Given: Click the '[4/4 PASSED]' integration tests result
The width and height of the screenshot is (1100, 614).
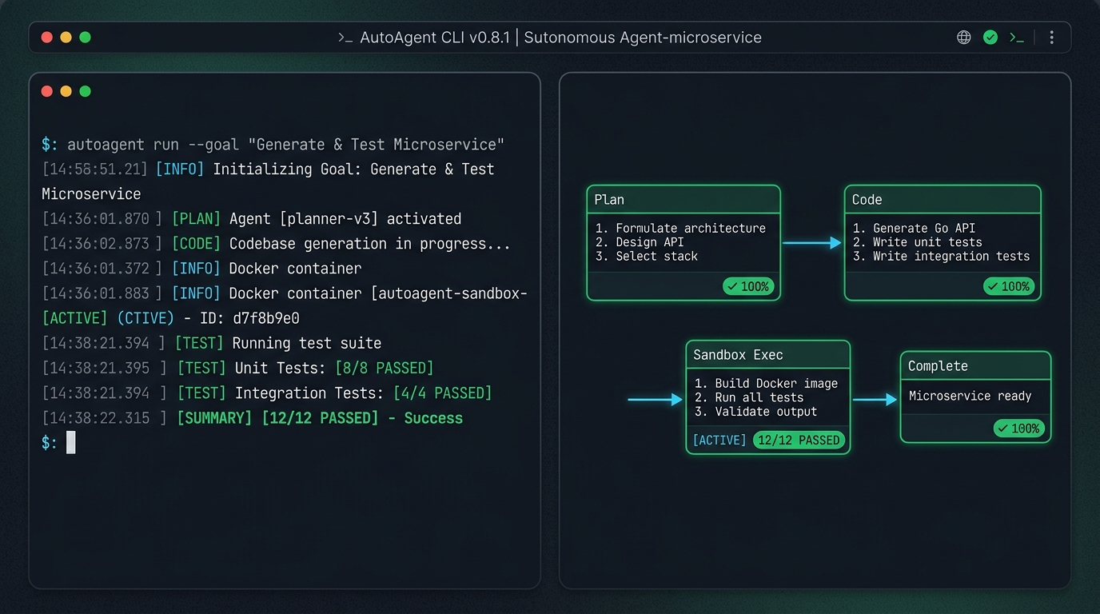Looking at the screenshot, I should tap(442, 393).
